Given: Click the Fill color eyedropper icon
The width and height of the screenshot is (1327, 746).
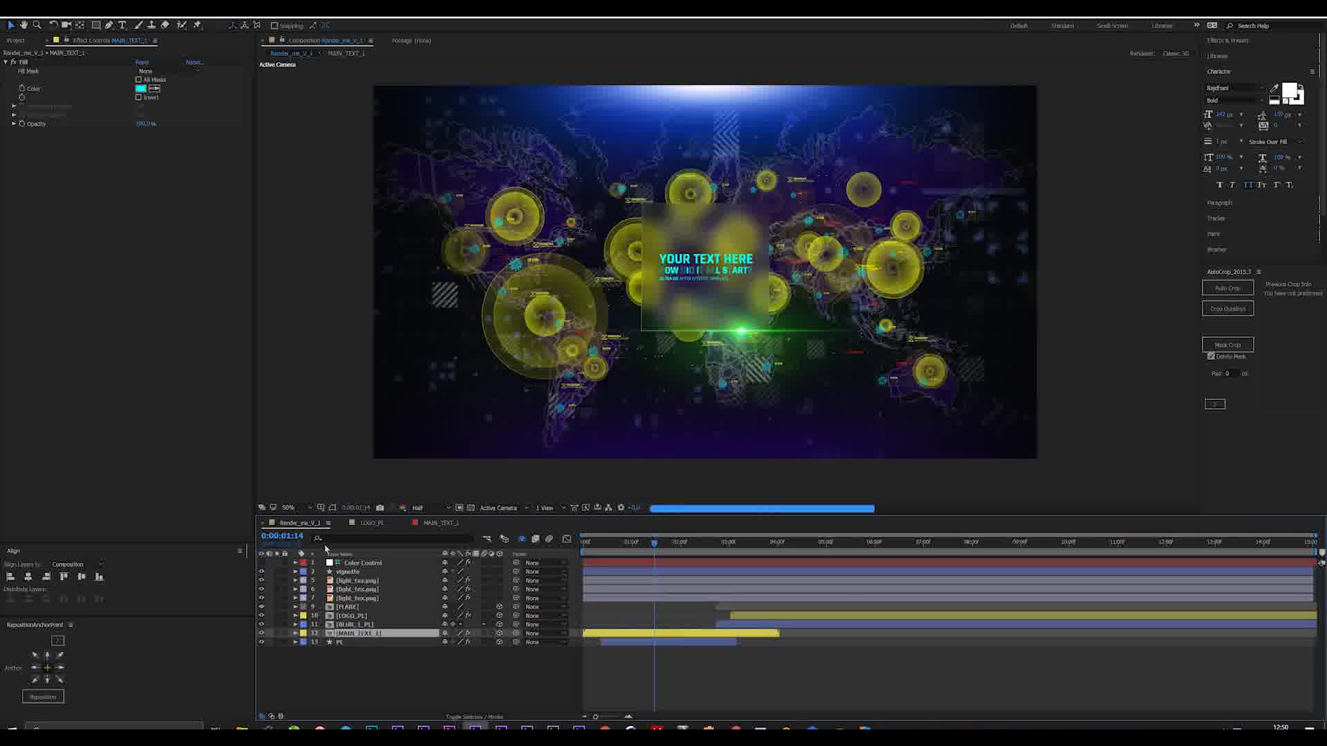Looking at the screenshot, I should click(x=154, y=88).
